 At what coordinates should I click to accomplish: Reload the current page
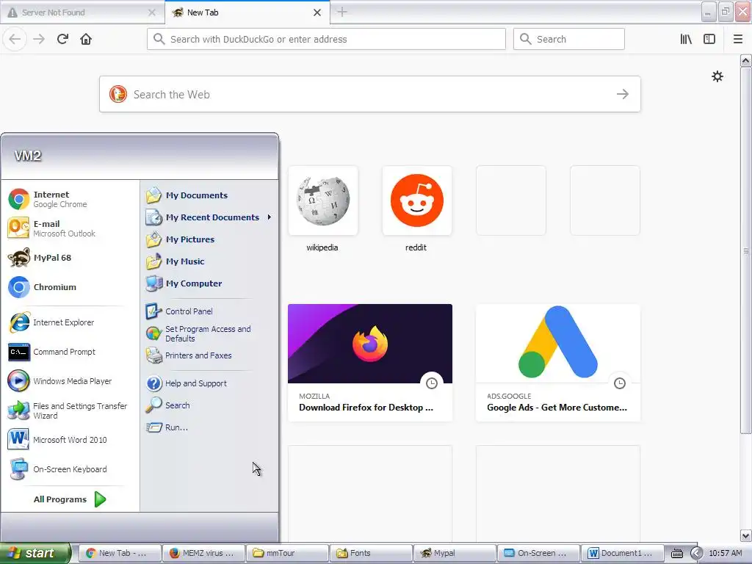(x=62, y=39)
